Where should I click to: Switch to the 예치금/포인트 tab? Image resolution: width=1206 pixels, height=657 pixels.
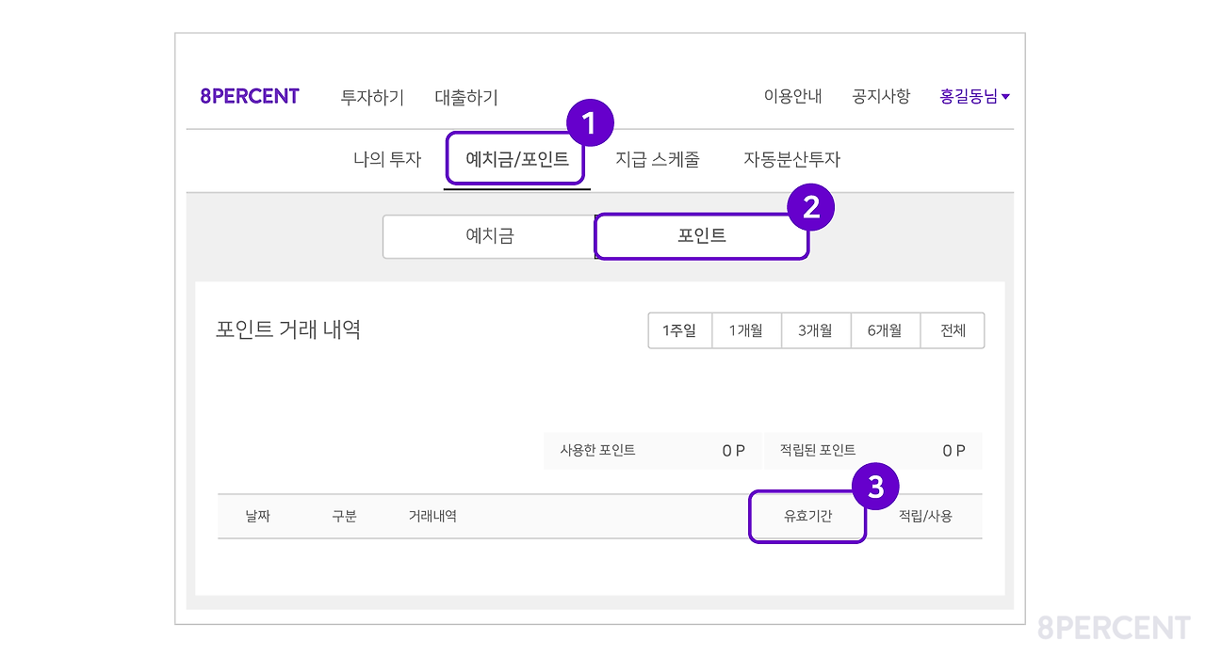[515, 159]
